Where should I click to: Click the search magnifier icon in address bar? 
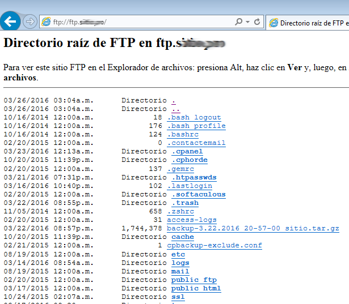coord(239,22)
